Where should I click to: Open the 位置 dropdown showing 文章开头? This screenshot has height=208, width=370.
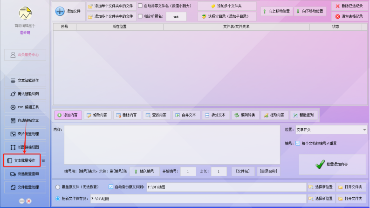pos(331,130)
